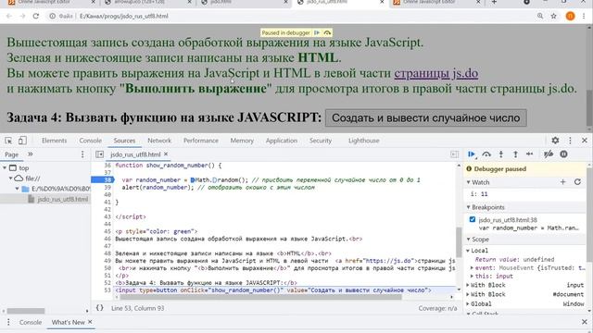Open the Chrome main menu
The image size is (593, 333).
tap(585, 16)
